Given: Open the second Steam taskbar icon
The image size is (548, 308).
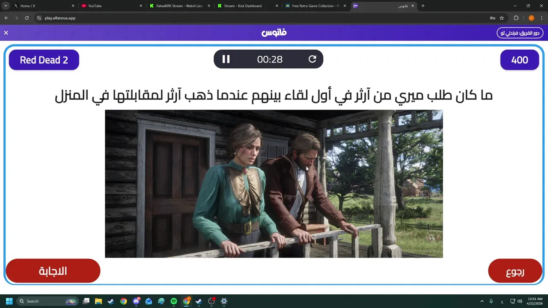Looking at the screenshot, I should [x=199, y=301].
